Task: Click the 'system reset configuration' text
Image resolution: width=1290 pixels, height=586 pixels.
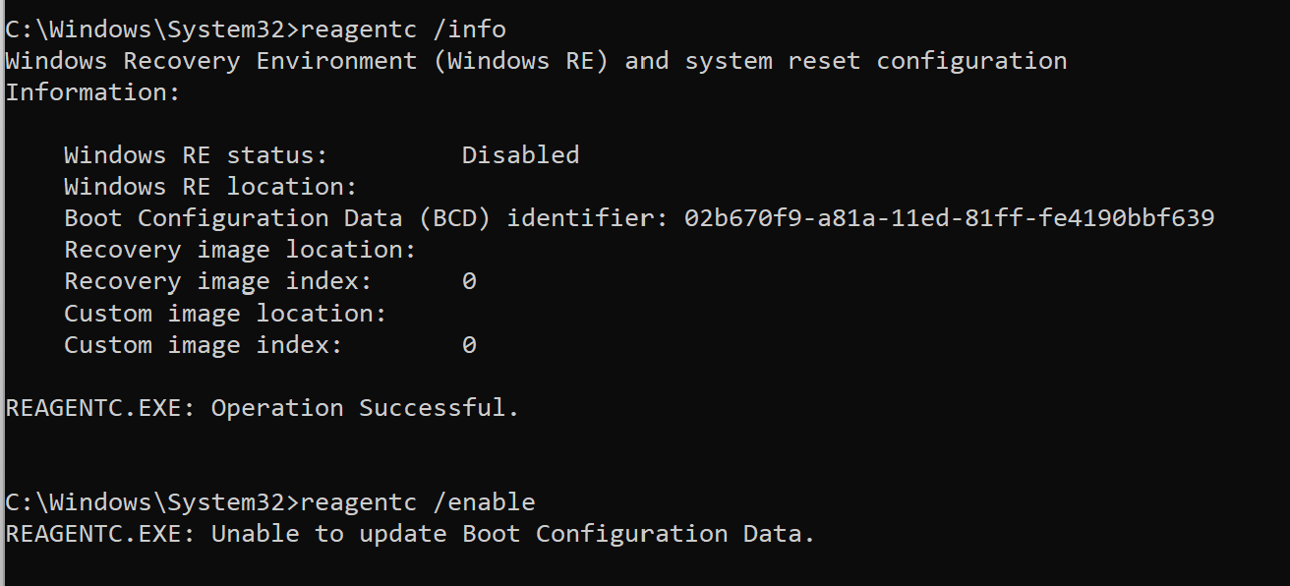Action: (875, 61)
